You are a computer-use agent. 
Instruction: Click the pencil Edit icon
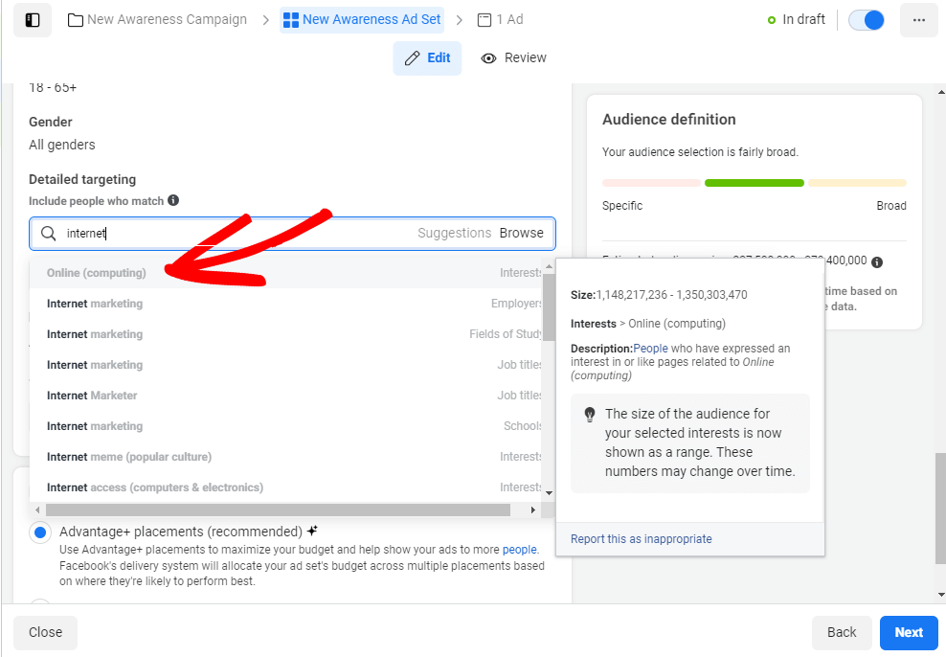[411, 57]
